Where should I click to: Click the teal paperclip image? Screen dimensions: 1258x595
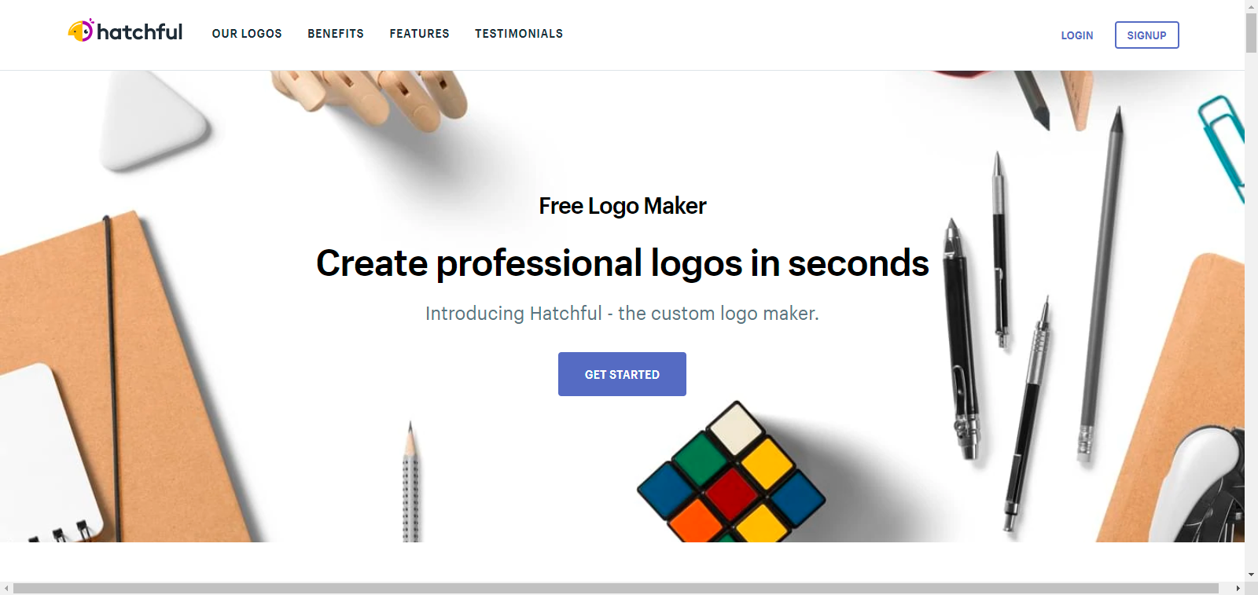tap(1223, 145)
